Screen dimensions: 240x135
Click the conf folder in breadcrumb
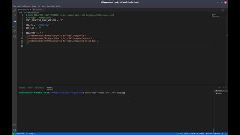coord(25,13)
